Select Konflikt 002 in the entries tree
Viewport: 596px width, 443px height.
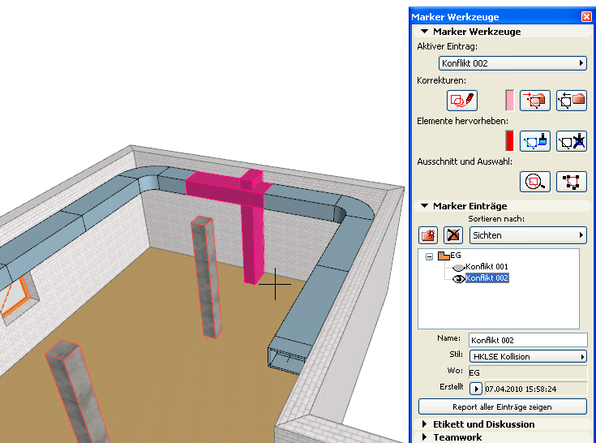click(x=487, y=278)
